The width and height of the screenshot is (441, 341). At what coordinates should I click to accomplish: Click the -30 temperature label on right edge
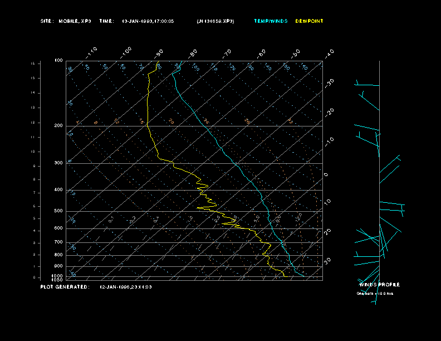(x=329, y=83)
